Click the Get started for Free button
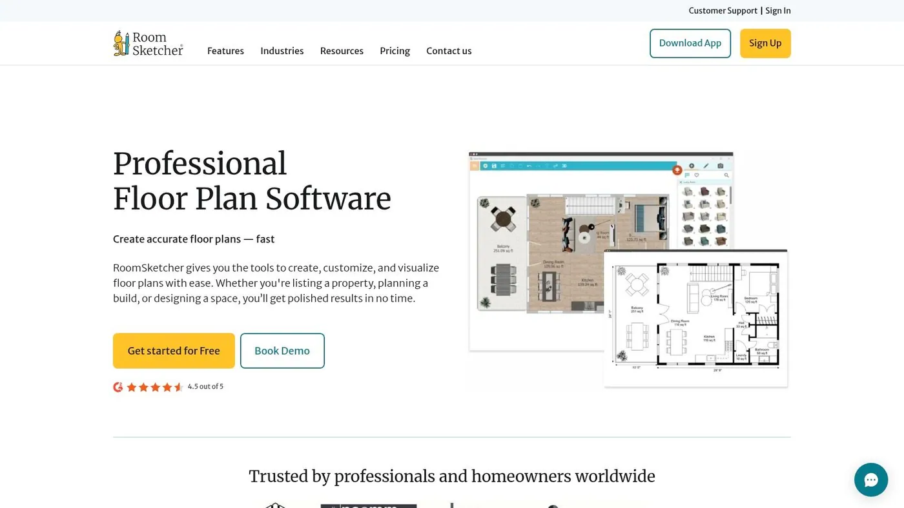904x508 pixels. click(174, 351)
